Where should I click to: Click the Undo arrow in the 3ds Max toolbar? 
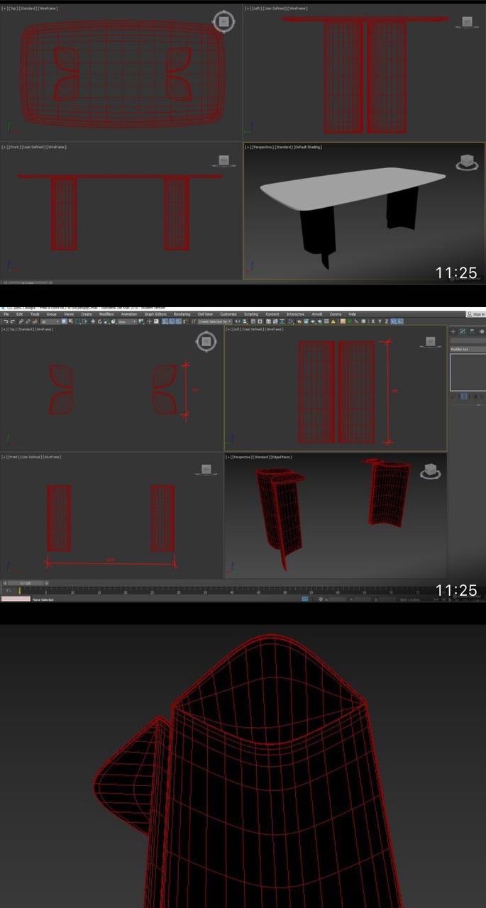pyautogui.click(x=5, y=321)
